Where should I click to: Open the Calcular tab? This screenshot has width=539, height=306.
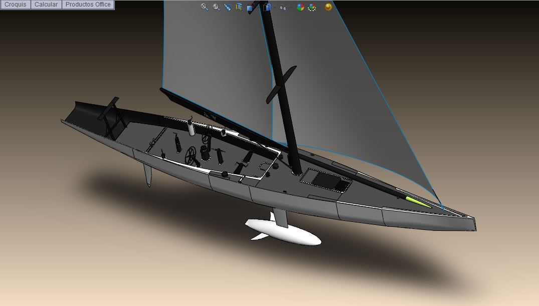(x=46, y=4)
